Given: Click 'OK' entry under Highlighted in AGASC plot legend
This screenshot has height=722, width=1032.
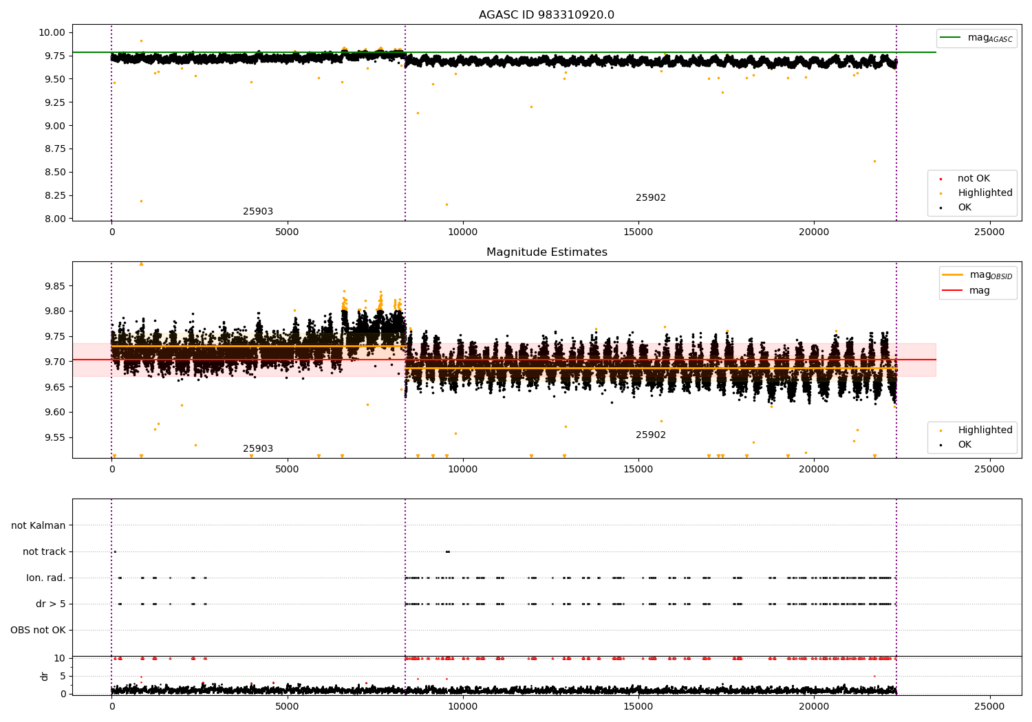Looking at the screenshot, I should [x=965, y=208].
